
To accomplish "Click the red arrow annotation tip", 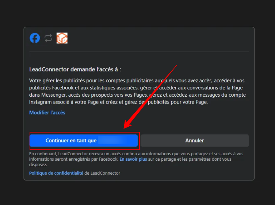I will tap(125, 127).
